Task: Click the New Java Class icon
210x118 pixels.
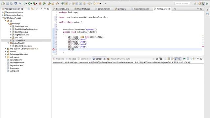Action: pos(44,4)
